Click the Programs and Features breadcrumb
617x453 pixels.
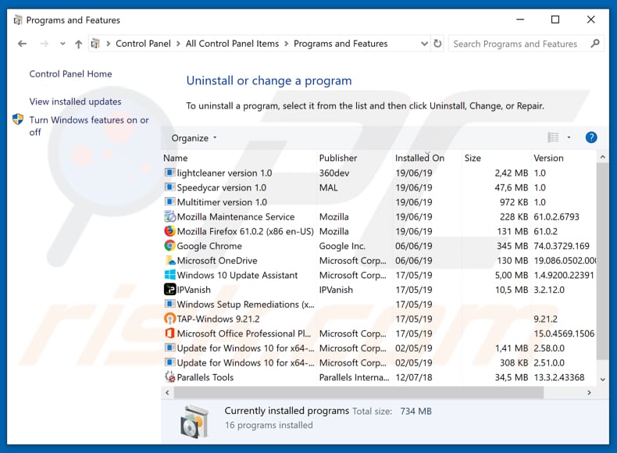click(x=341, y=43)
